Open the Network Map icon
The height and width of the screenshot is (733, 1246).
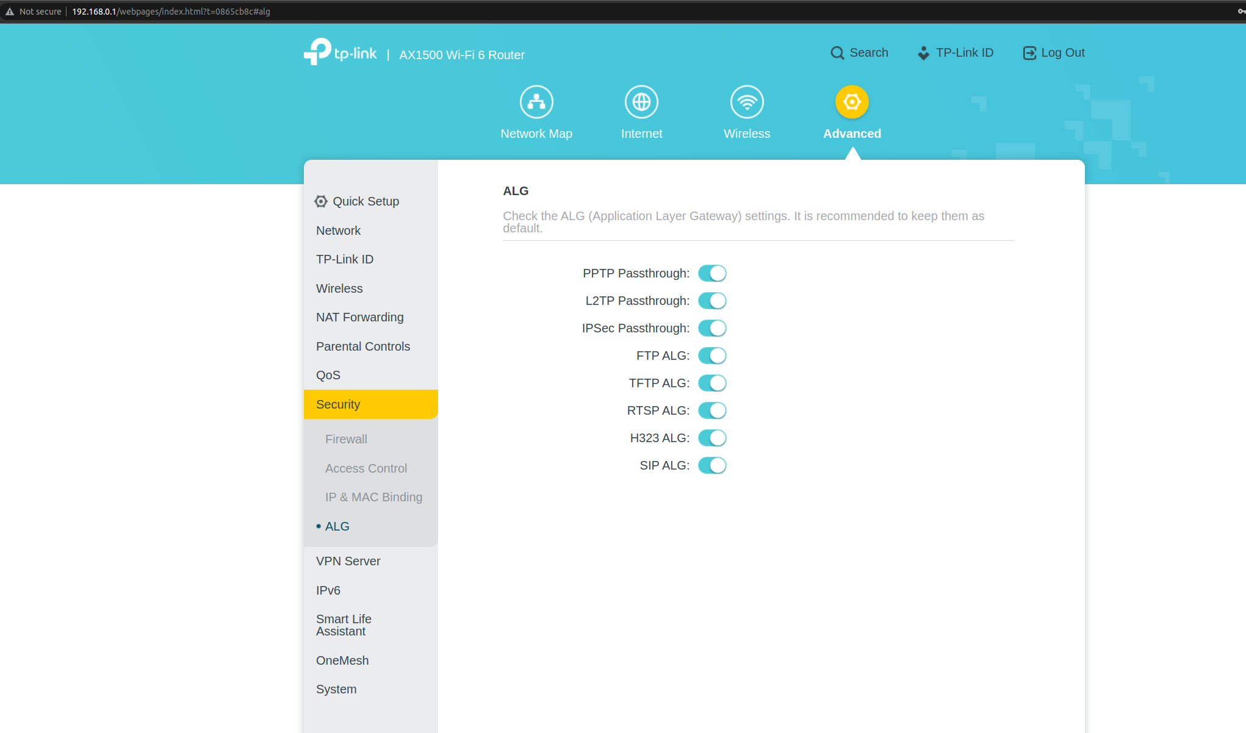coord(536,102)
